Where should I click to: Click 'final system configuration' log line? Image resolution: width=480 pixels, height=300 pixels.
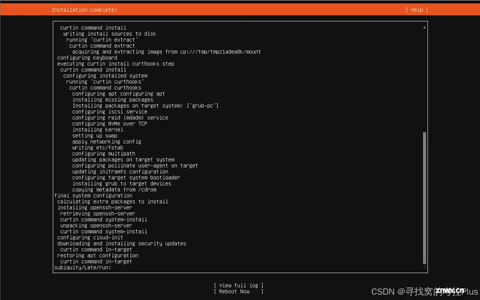[93, 196]
